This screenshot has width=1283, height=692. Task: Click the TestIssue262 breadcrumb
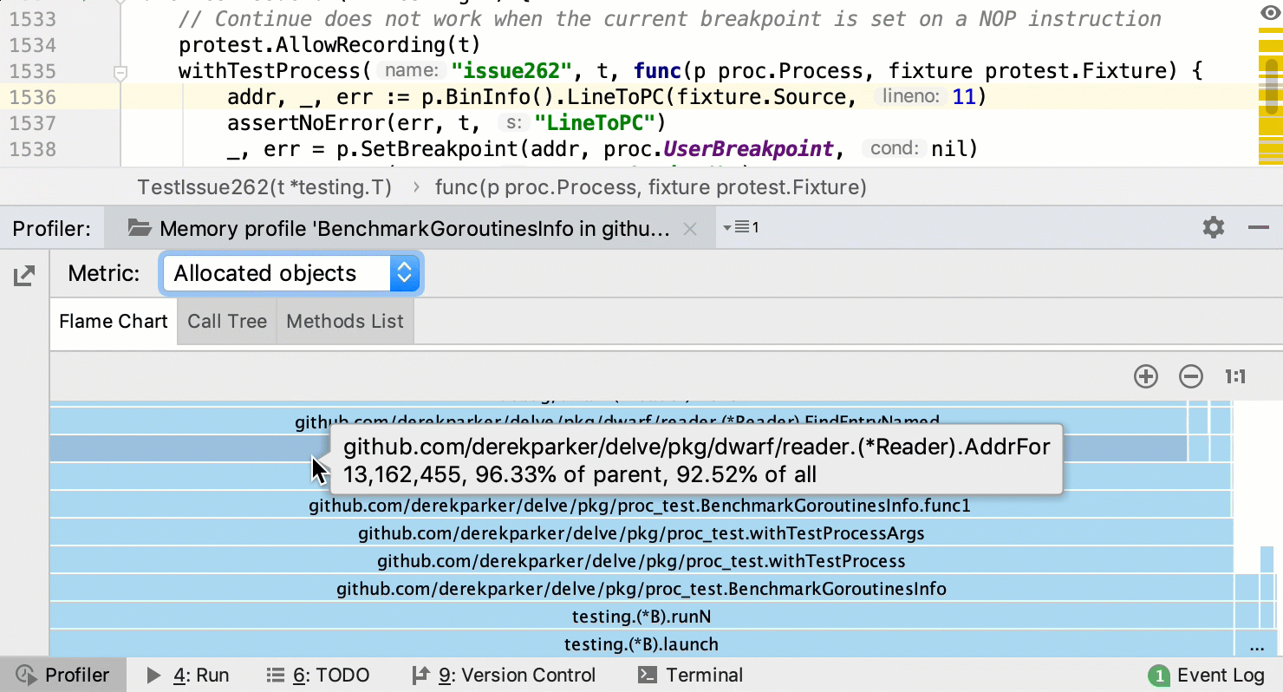264,187
